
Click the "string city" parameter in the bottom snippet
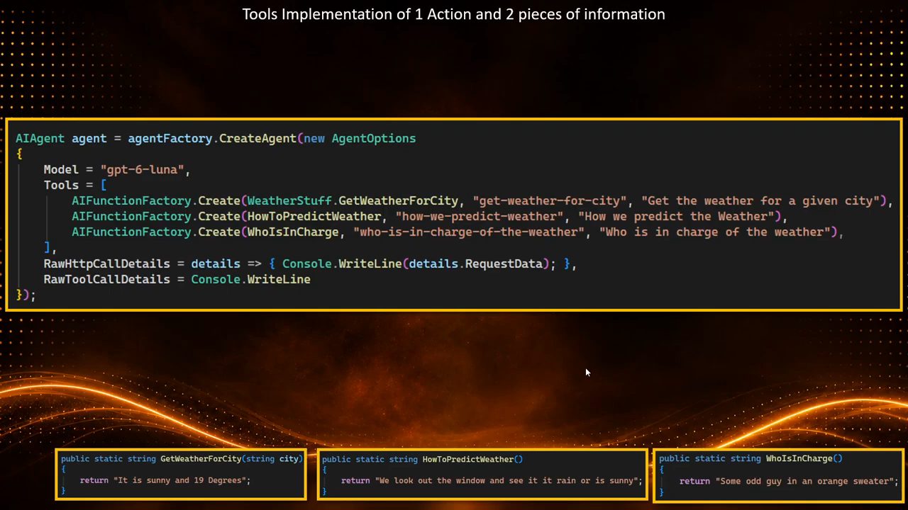pyautogui.click(x=272, y=459)
